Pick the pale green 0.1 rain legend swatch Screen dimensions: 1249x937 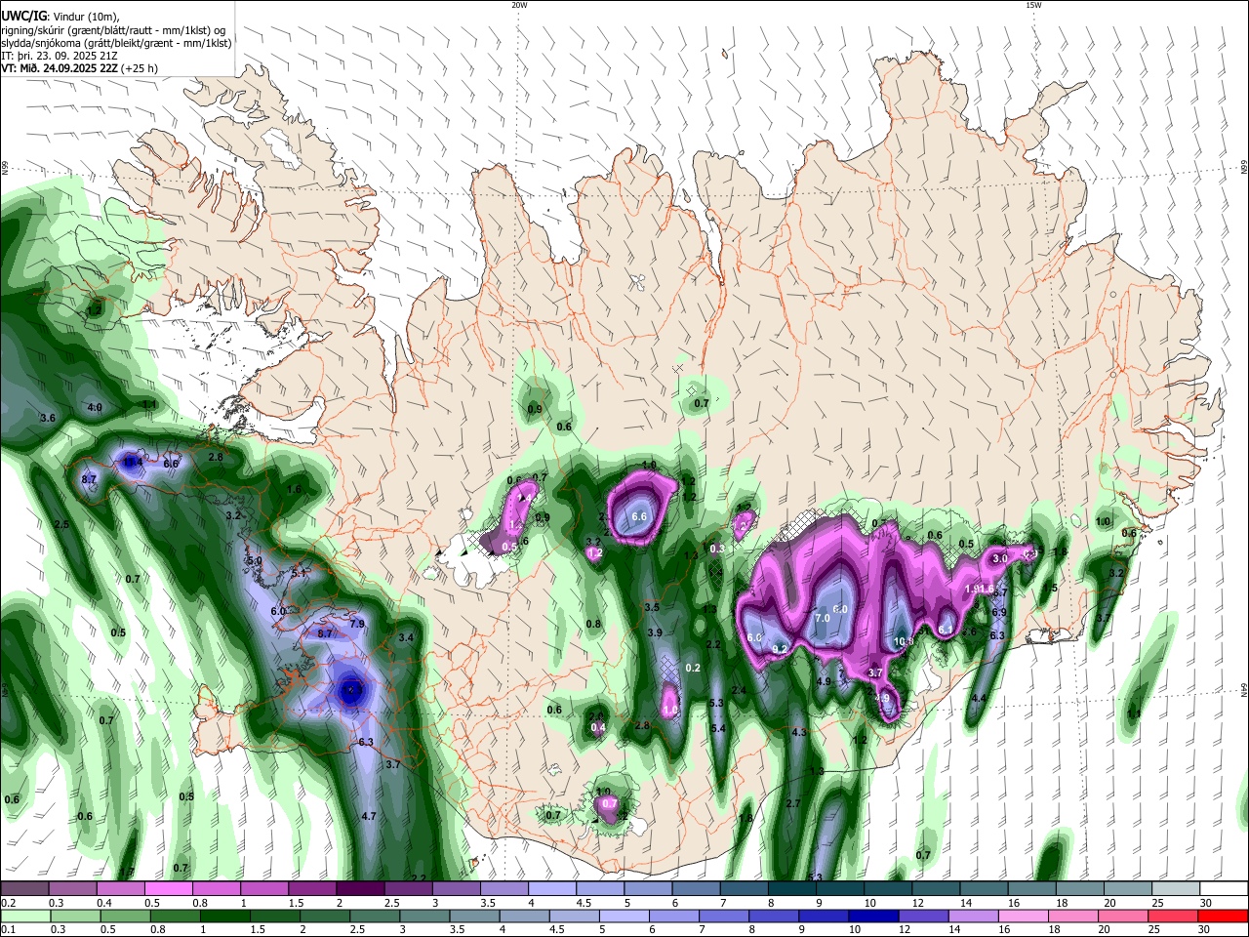click(25, 916)
